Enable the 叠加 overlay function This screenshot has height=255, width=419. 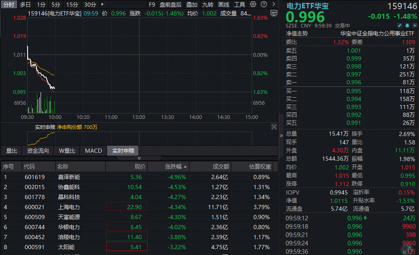tap(192, 5)
